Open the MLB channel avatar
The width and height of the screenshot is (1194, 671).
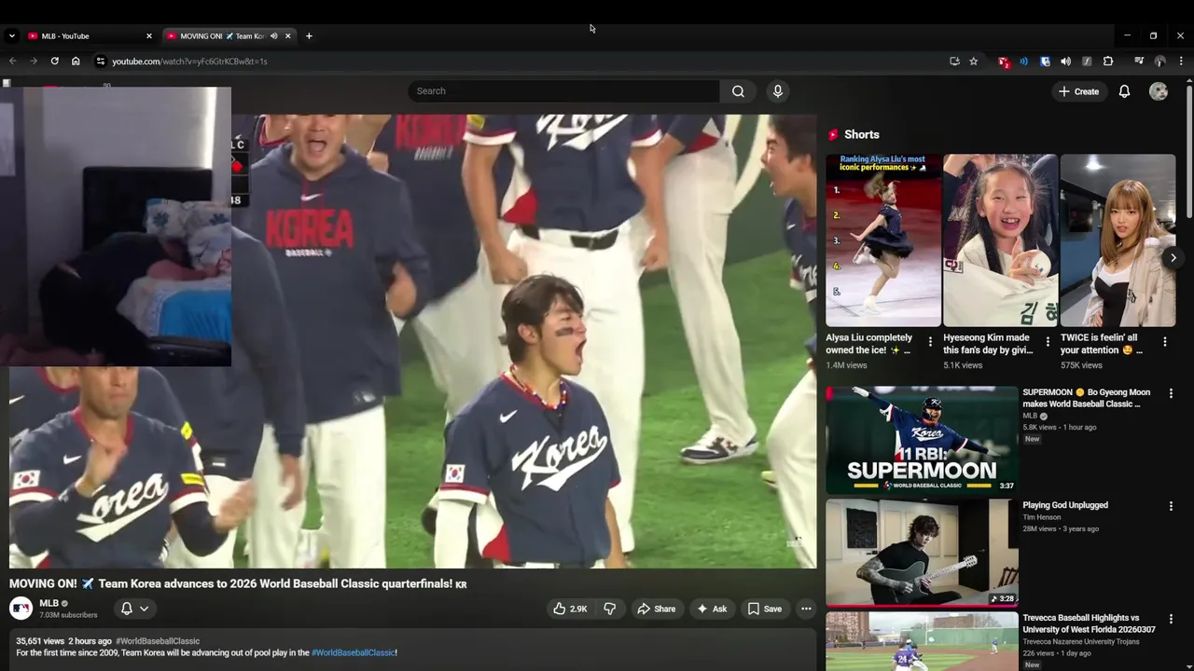[21, 609]
